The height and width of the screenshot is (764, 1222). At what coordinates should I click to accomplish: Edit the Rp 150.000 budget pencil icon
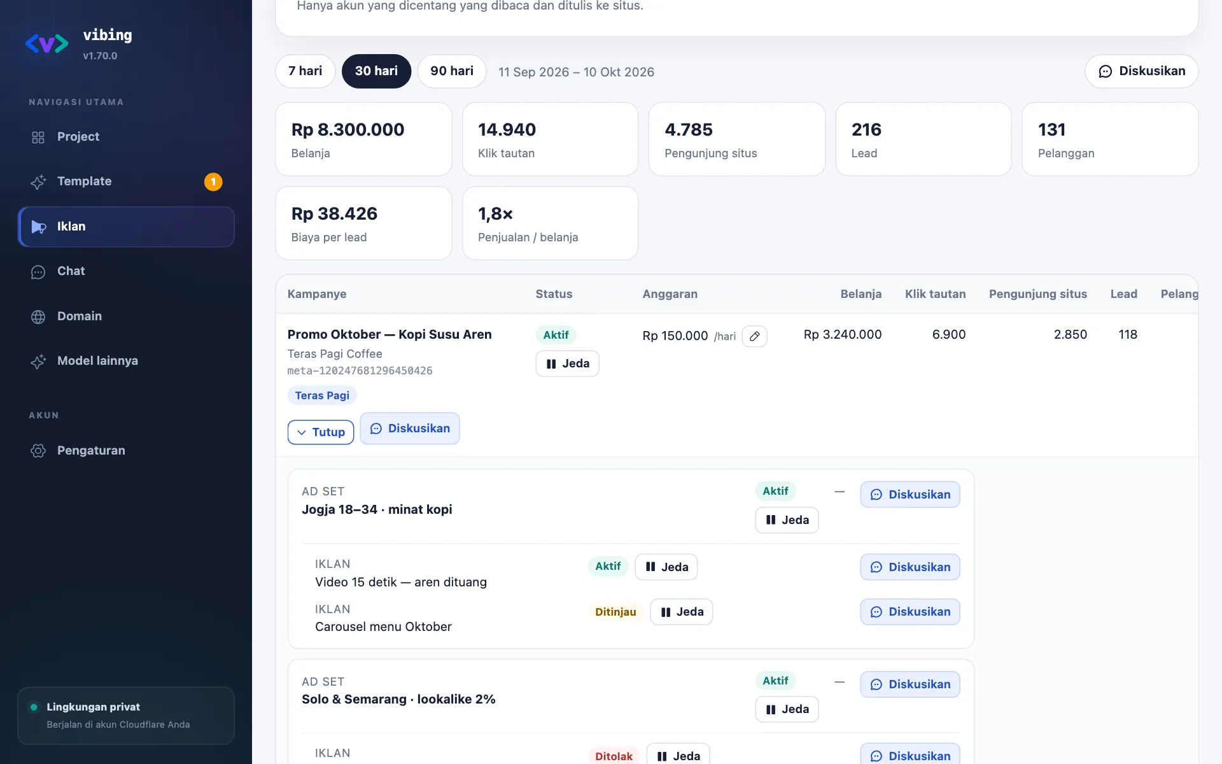pyautogui.click(x=754, y=336)
